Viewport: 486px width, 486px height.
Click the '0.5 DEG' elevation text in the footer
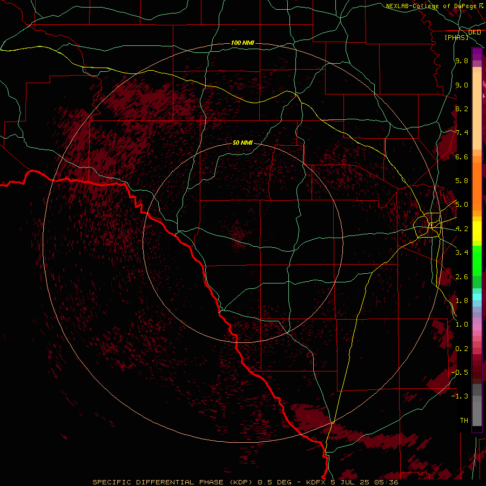274,482
